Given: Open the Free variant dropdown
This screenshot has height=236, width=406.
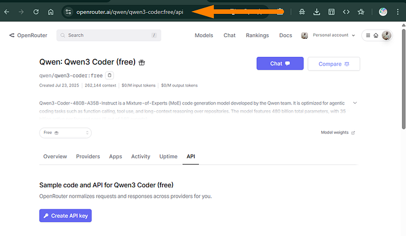Looking at the screenshot, I should [x=65, y=133].
